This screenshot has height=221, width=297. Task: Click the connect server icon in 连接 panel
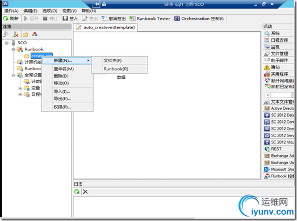[6, 35]
